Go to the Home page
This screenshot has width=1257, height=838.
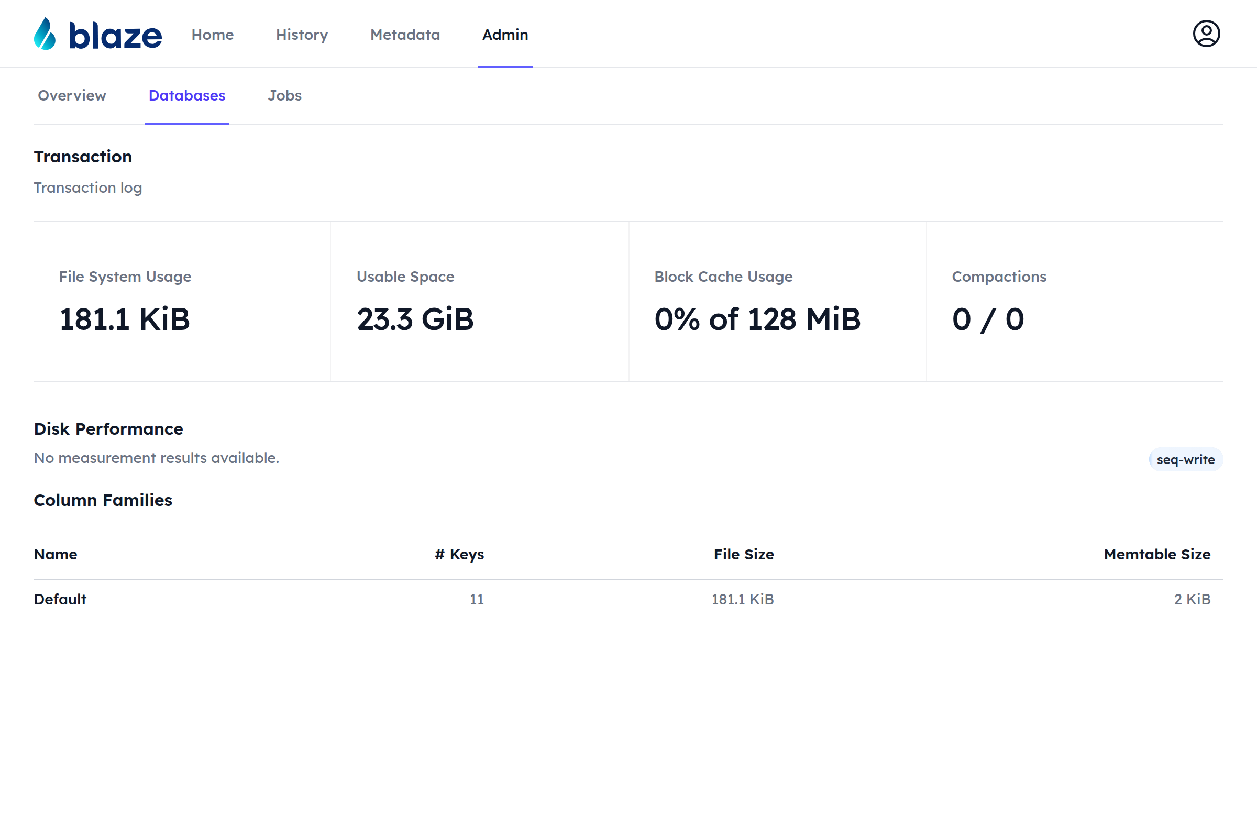[x=213, y=35]
